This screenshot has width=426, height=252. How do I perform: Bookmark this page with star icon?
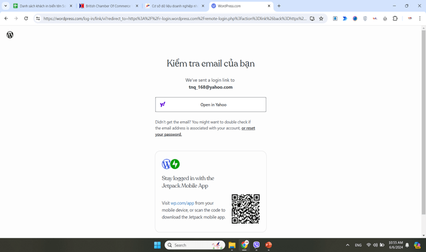tap(321, 18)
